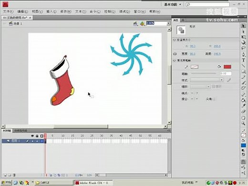The image size is (248, 186).
Task: Click New Layer icon in timeline
Action: tap(5, 175)
